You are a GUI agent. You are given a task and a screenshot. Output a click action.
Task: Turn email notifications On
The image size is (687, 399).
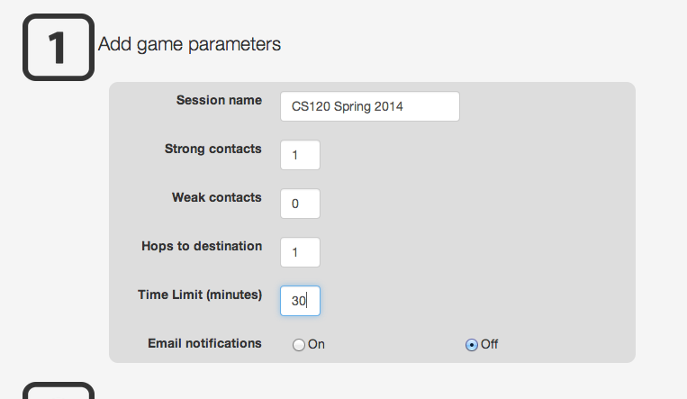[x=299, y=345]
